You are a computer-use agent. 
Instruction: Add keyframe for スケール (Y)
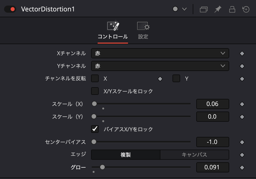pyautogui.click(x=242, y=117)
